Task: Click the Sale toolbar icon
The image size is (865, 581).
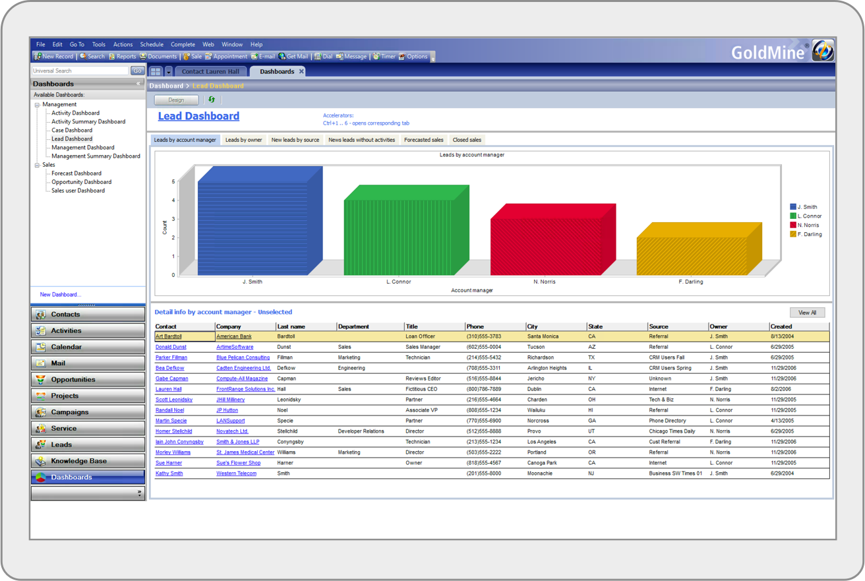Action: [187, 57]
